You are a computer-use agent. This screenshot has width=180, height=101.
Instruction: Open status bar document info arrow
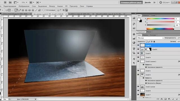click(x=36, y=99)
